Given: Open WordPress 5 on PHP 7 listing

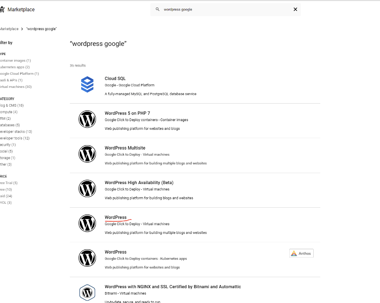Looking at the screenshot, I should 127,113.
